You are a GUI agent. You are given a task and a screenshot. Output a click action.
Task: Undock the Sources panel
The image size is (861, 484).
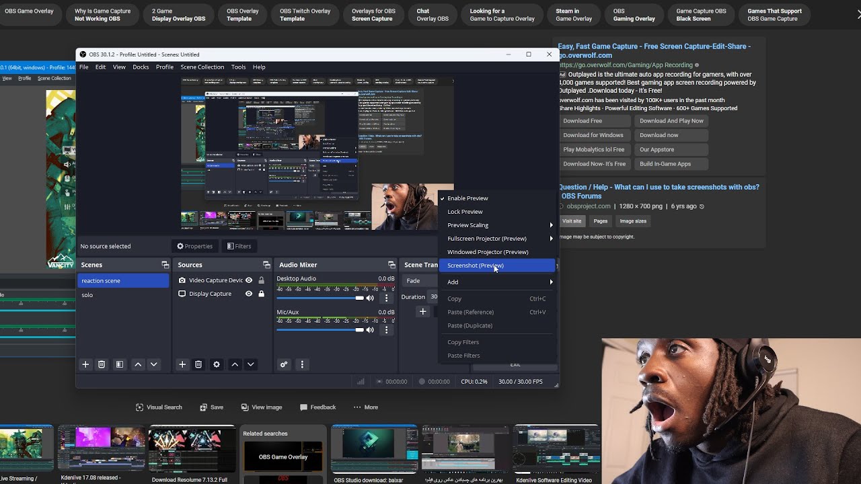coord(266,265)
